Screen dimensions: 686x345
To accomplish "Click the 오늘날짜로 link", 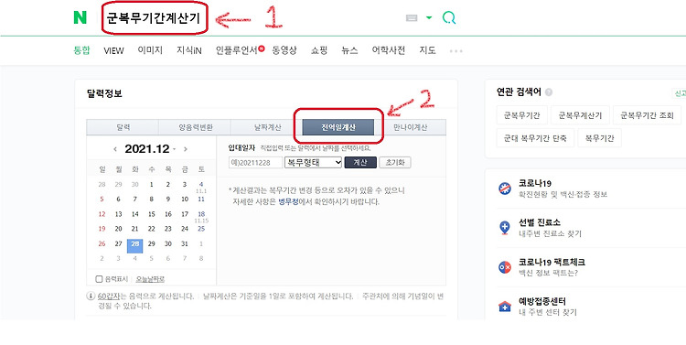I will [x=150, y=279].
